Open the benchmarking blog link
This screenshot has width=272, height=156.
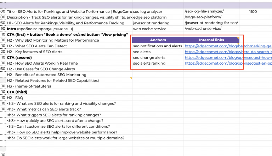pos(228,46)
